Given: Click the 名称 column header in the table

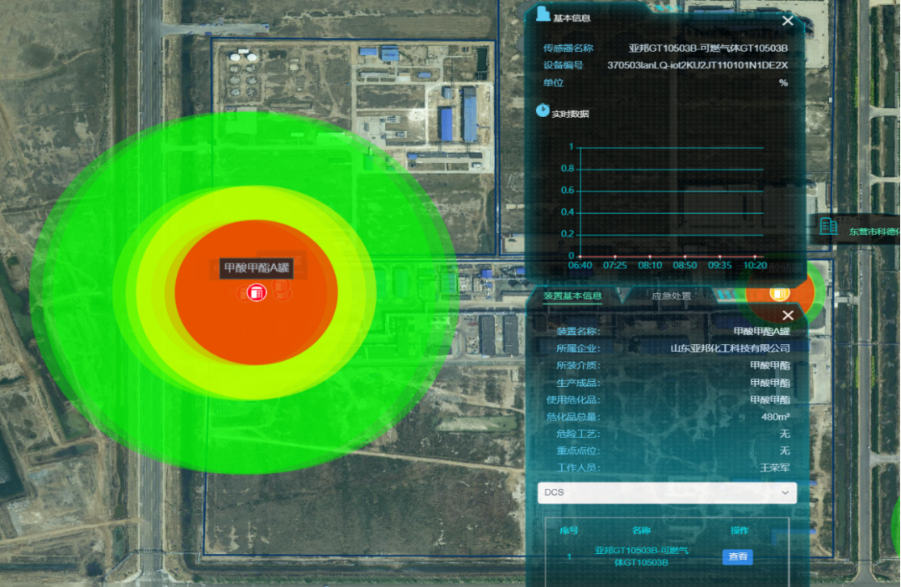Looking at the screenshot, I should pyautogui.click(x=641, y=530).
